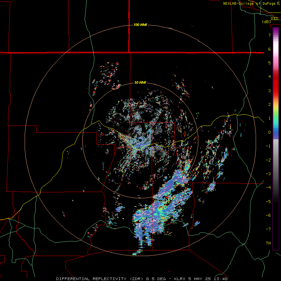This screenshot has width=281, height=281.
Task: Click the 6 dB scale value
Action: click(x=269, y=49)
